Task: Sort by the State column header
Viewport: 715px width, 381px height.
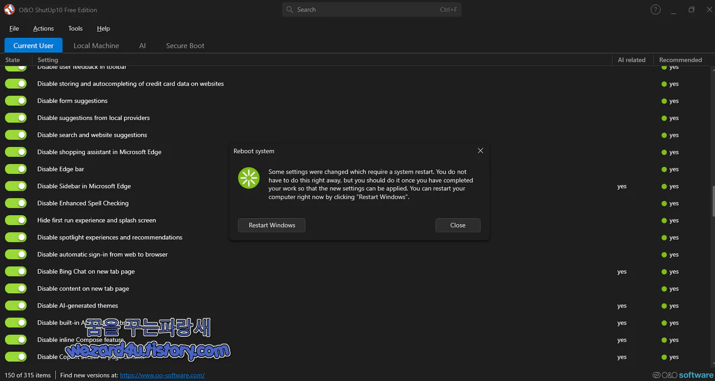Action: [x=12, y=60]
